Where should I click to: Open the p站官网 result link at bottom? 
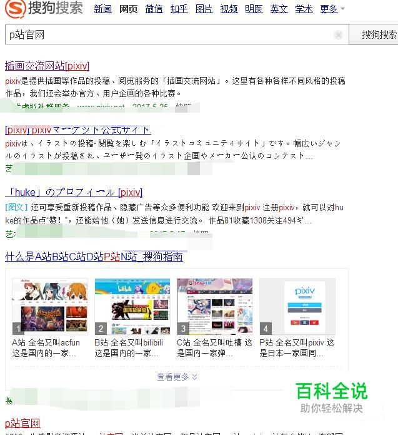[22, 423]
